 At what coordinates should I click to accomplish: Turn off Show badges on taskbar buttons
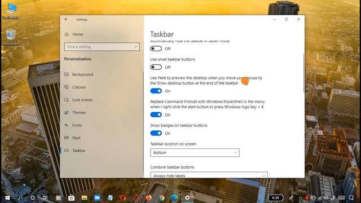click(x=156, y=133)
